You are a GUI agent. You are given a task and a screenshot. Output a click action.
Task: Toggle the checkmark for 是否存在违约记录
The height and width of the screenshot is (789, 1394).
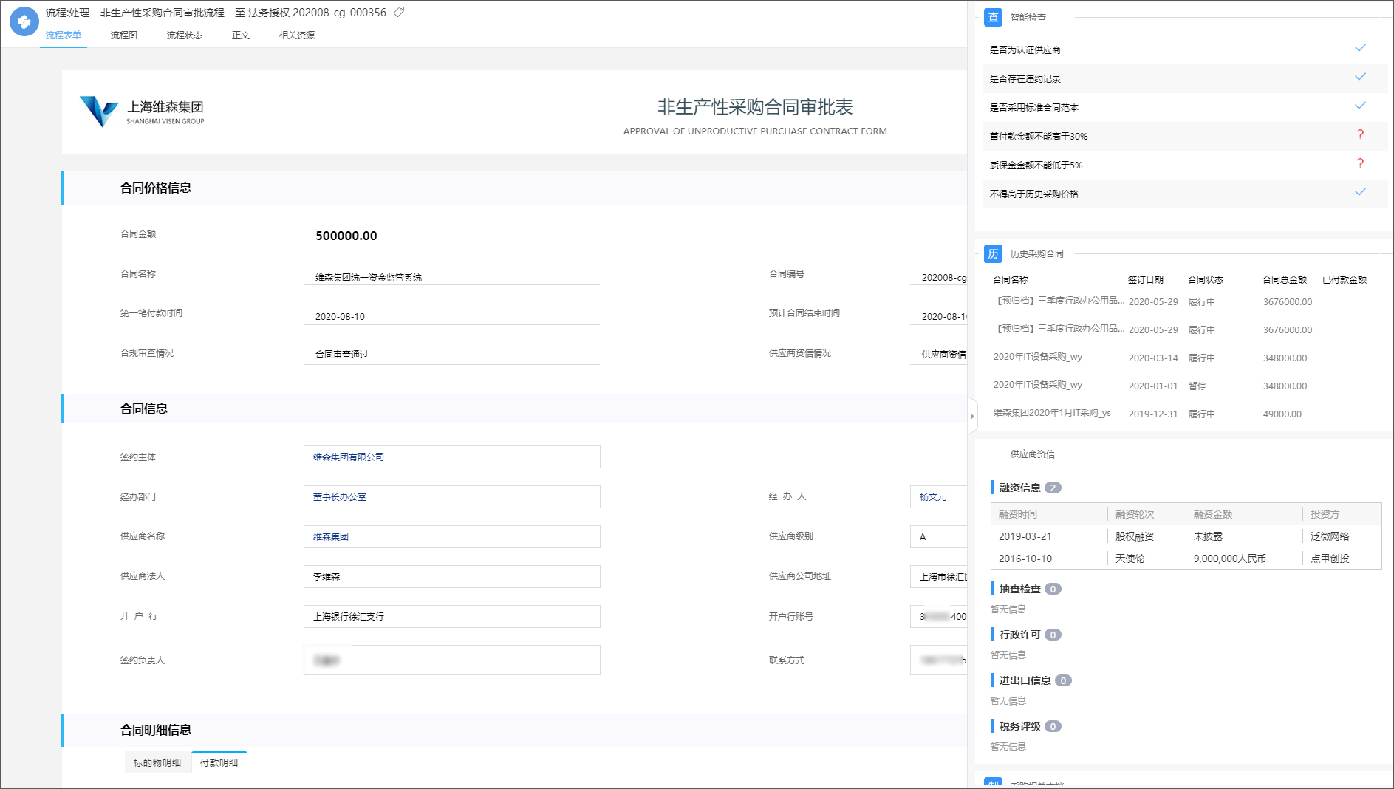click(x=1359, y=78)
